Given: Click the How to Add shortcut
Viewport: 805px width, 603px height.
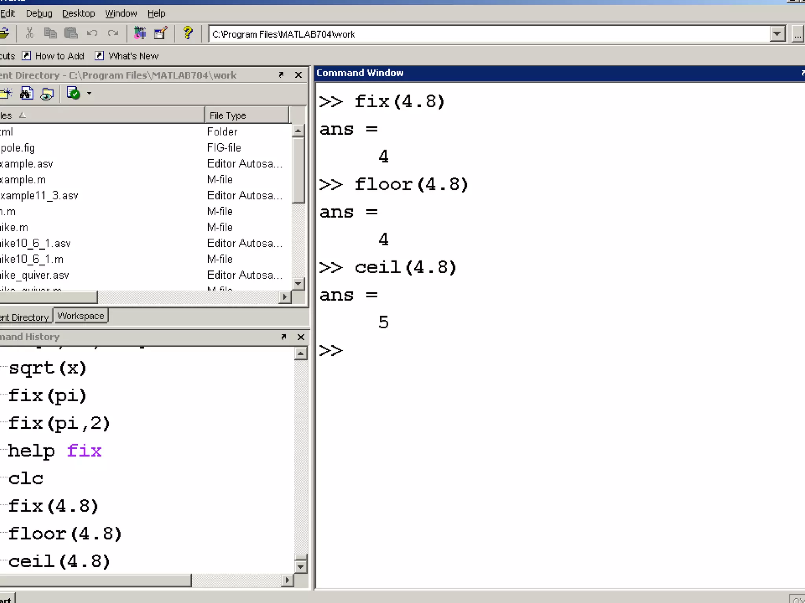Looking at the screenshot, I should pyautogui.click(x=59, y=56).
